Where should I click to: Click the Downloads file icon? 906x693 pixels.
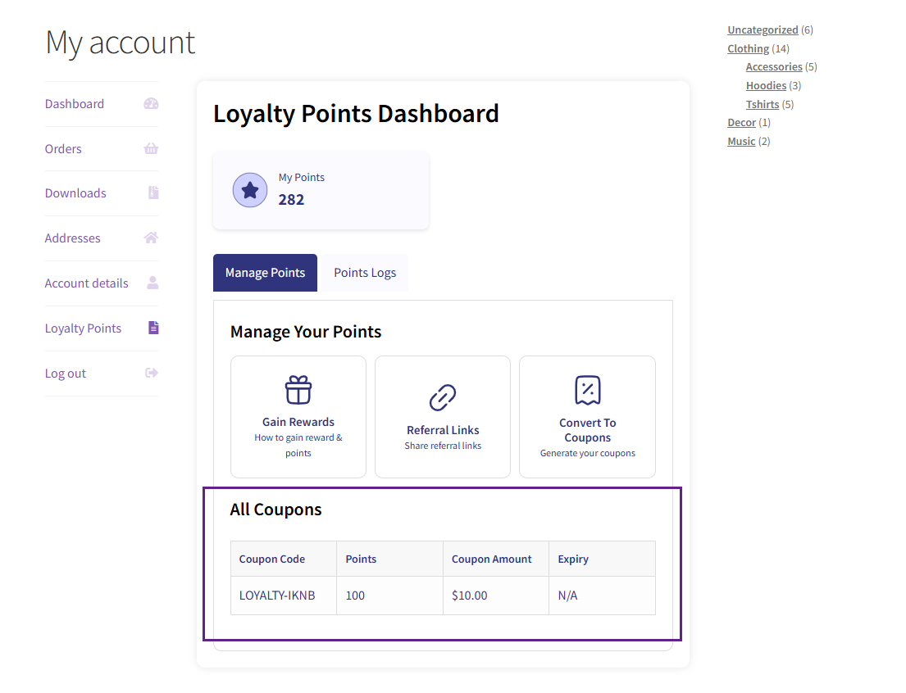pos(153,193)
